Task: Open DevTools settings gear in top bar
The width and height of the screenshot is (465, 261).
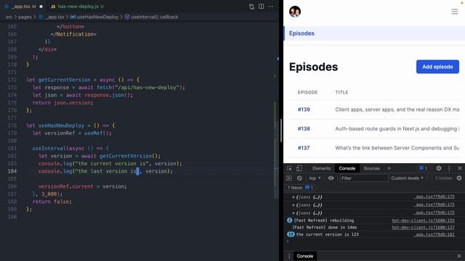Action: coord(439,168)
